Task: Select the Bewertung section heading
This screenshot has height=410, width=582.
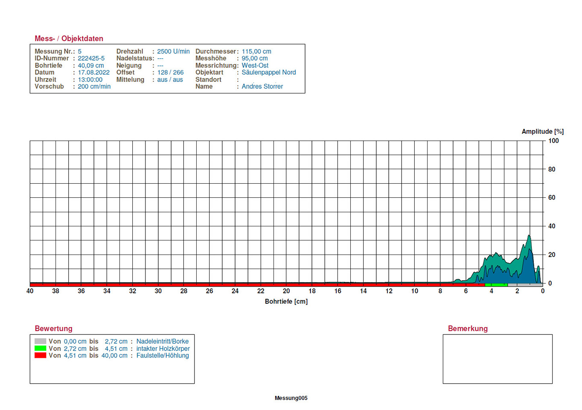Action: click(x=53, y=328)
